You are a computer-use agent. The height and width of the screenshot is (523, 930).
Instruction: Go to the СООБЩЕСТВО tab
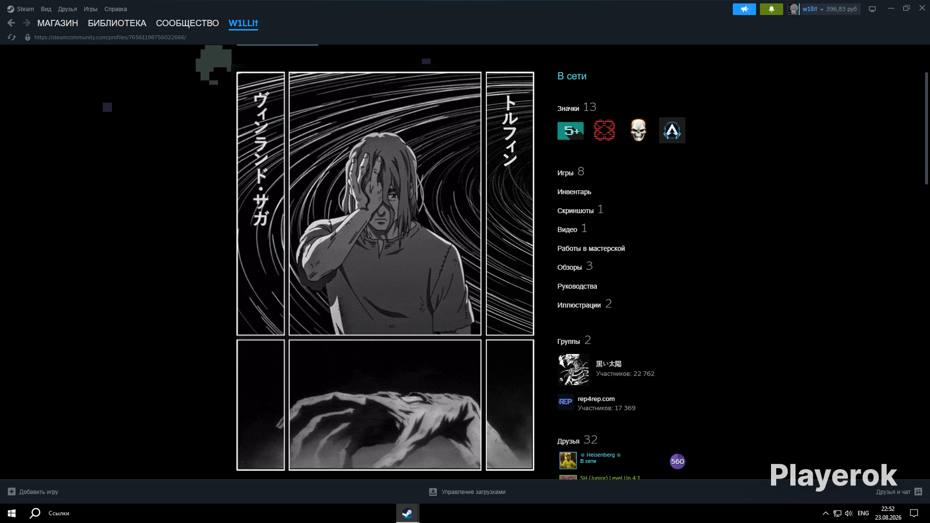187,23
